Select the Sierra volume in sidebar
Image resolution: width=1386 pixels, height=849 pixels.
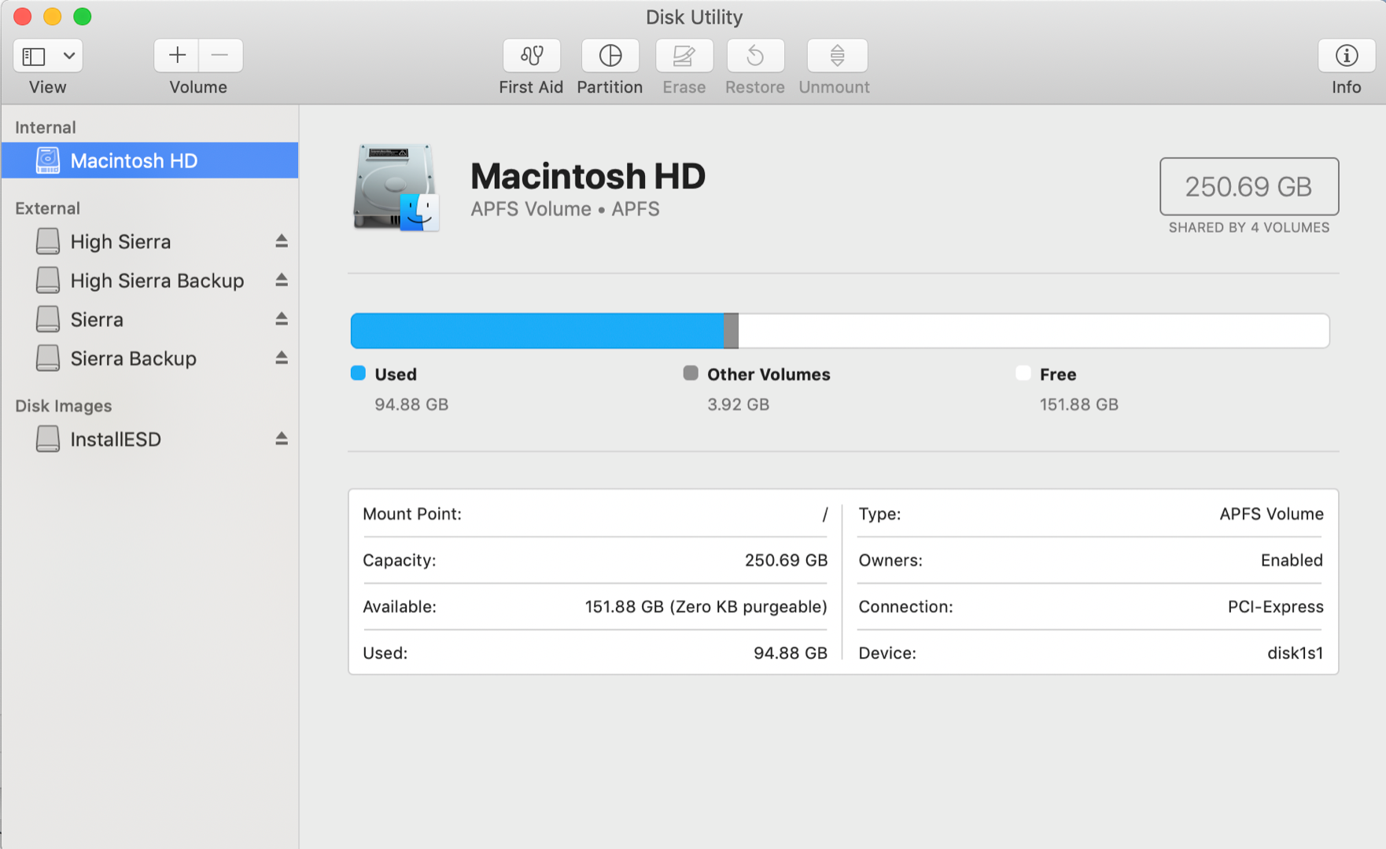point(97,320)
